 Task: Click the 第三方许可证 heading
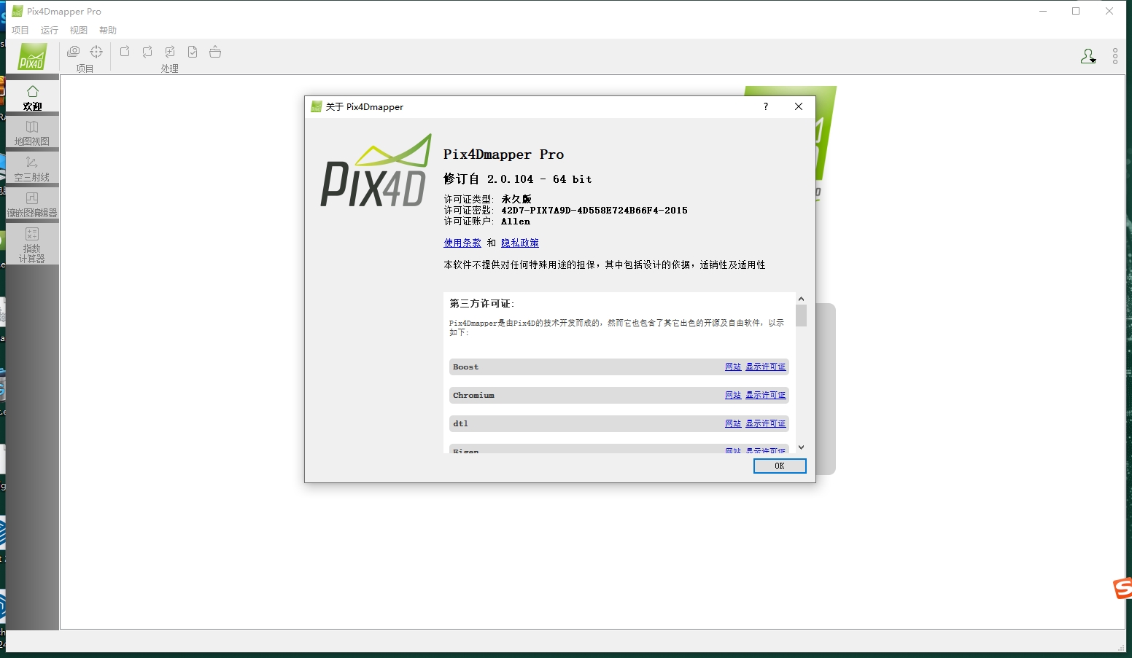tap(482, 303)
